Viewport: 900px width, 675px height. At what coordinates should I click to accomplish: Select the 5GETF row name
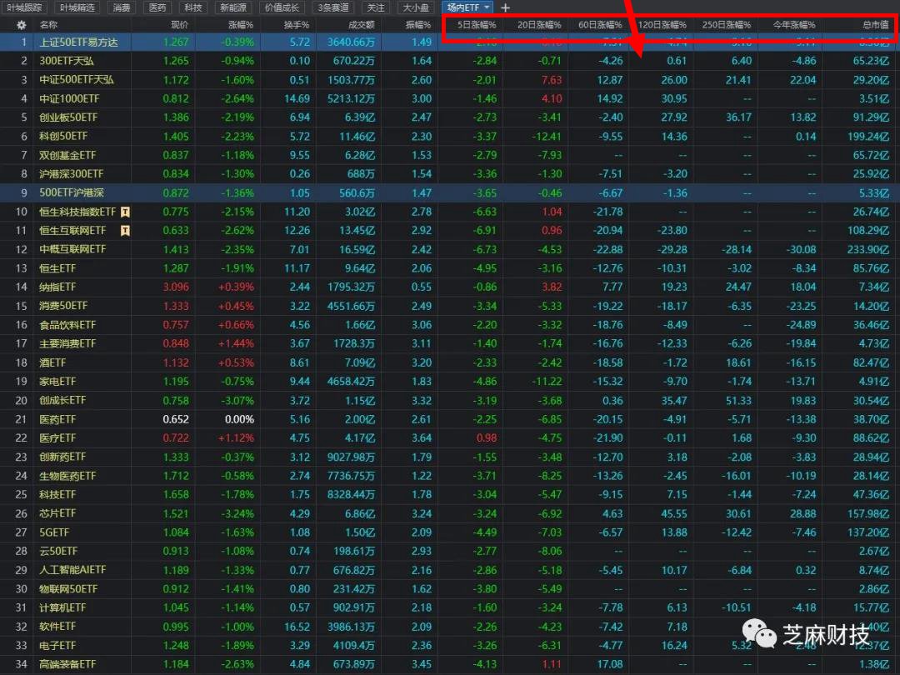point(54,532)
